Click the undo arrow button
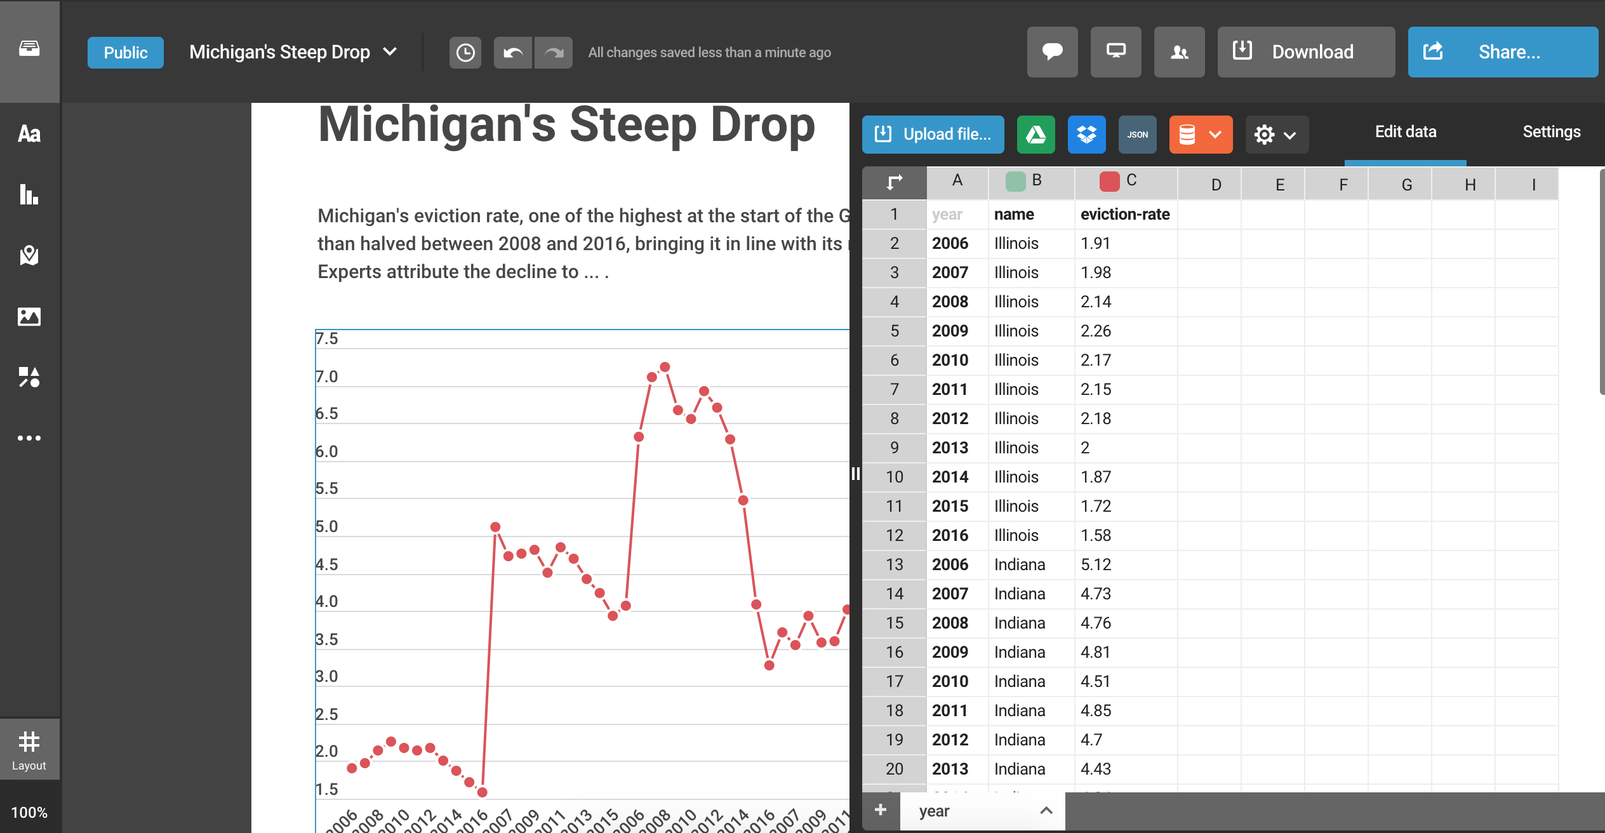 click(513, 53)
